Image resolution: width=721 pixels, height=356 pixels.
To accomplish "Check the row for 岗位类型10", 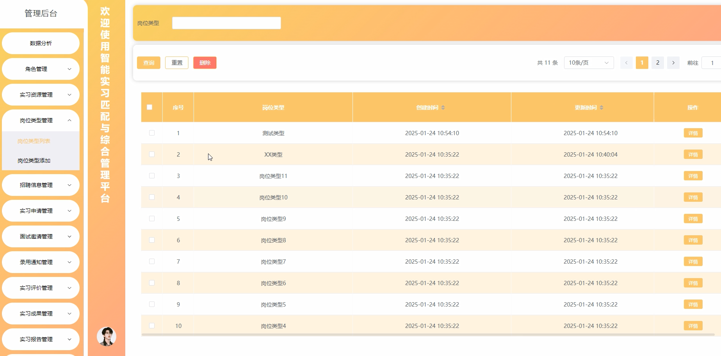I will (152, 197).
